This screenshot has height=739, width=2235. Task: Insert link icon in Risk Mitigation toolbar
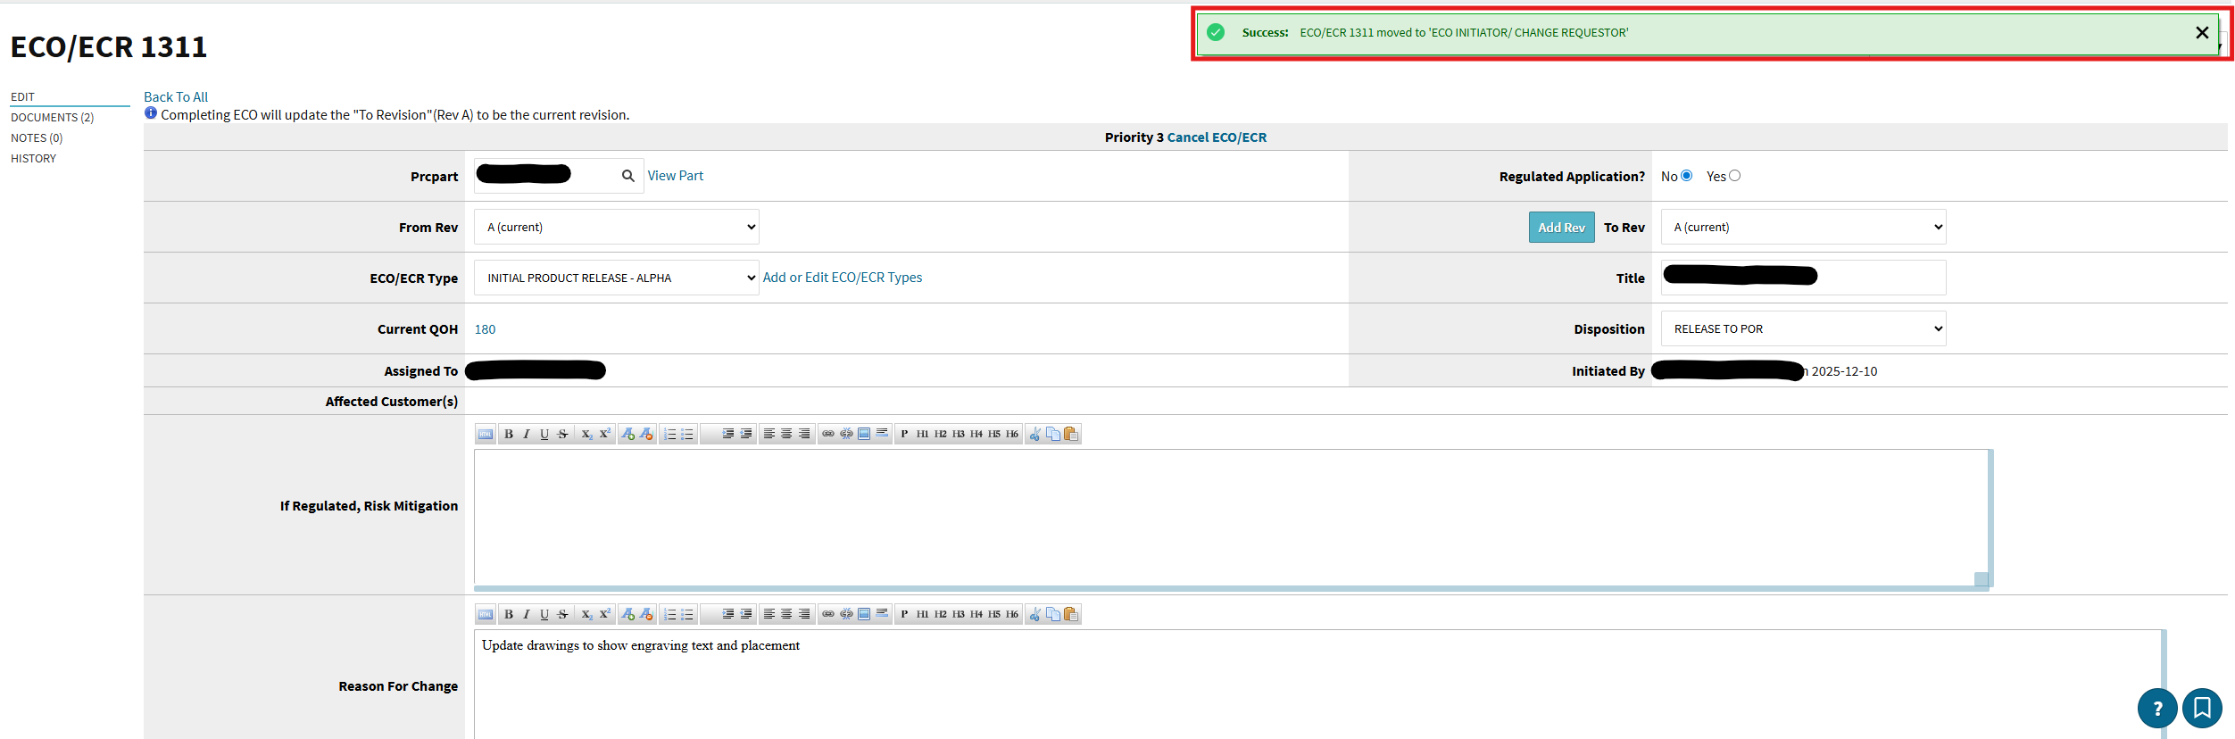click(x=828, y=435)
